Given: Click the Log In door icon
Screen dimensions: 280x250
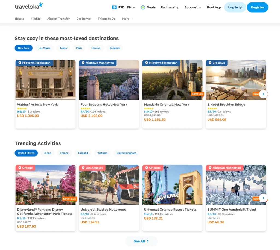Looking at the screenshot, I should click(x=241, y=7).
